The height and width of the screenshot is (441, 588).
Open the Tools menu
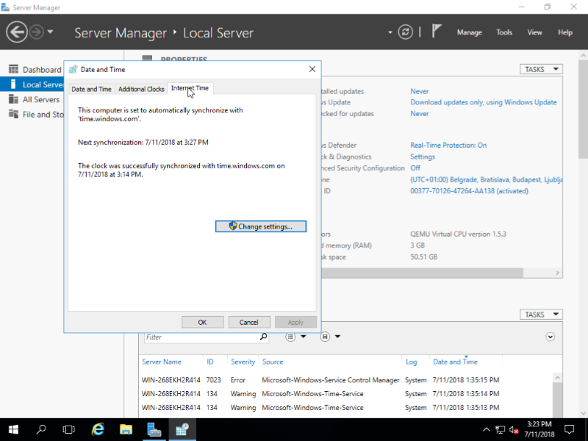[x=504, y=32]
